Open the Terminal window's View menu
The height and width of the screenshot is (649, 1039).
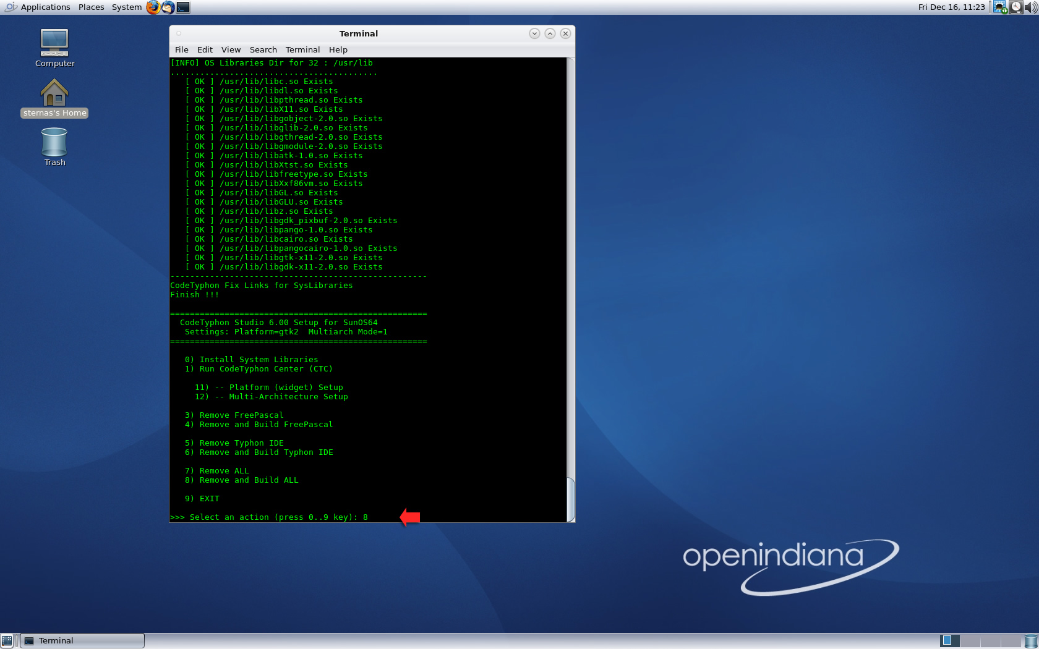[231, 49]
